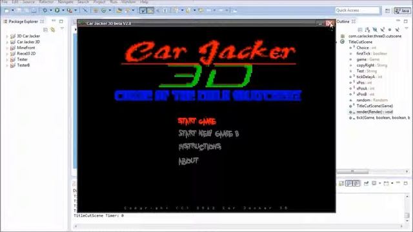Open the Outline view menu arrow
Viewport: 413px width, 232px height.
(406, 28)
